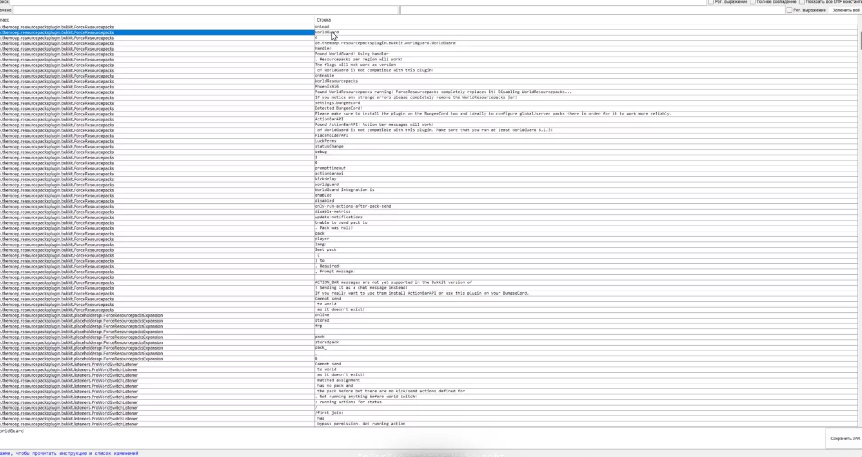Viewport: 862px width, 457px height.
Task: Tick 'Рег. выражение' checkbox beside 'Заменить всё'
Action: pos(789,10)
